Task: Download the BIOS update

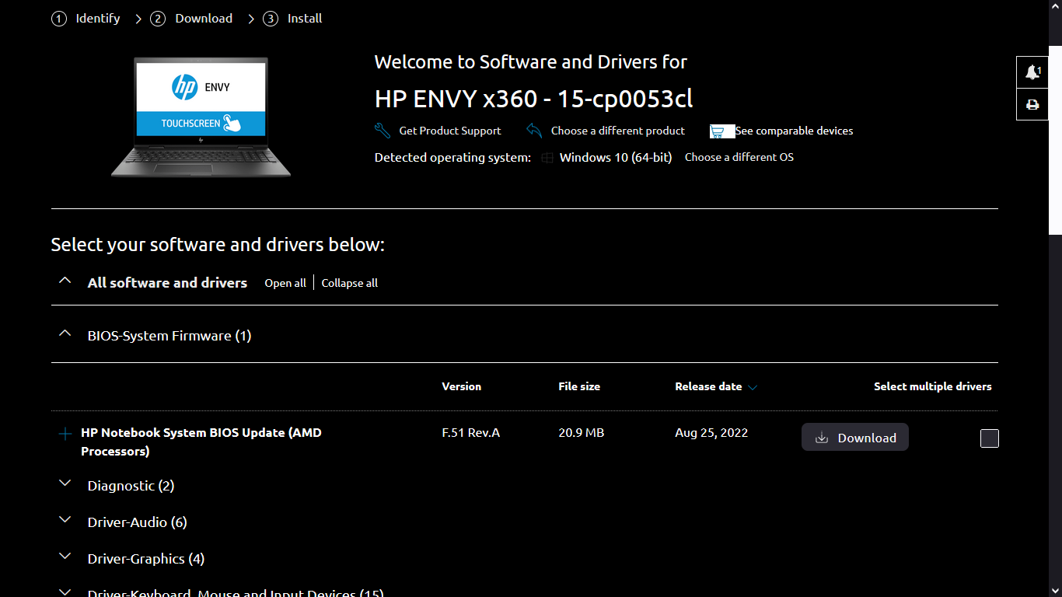Action: pyautogui.click(x=855, y=437)
